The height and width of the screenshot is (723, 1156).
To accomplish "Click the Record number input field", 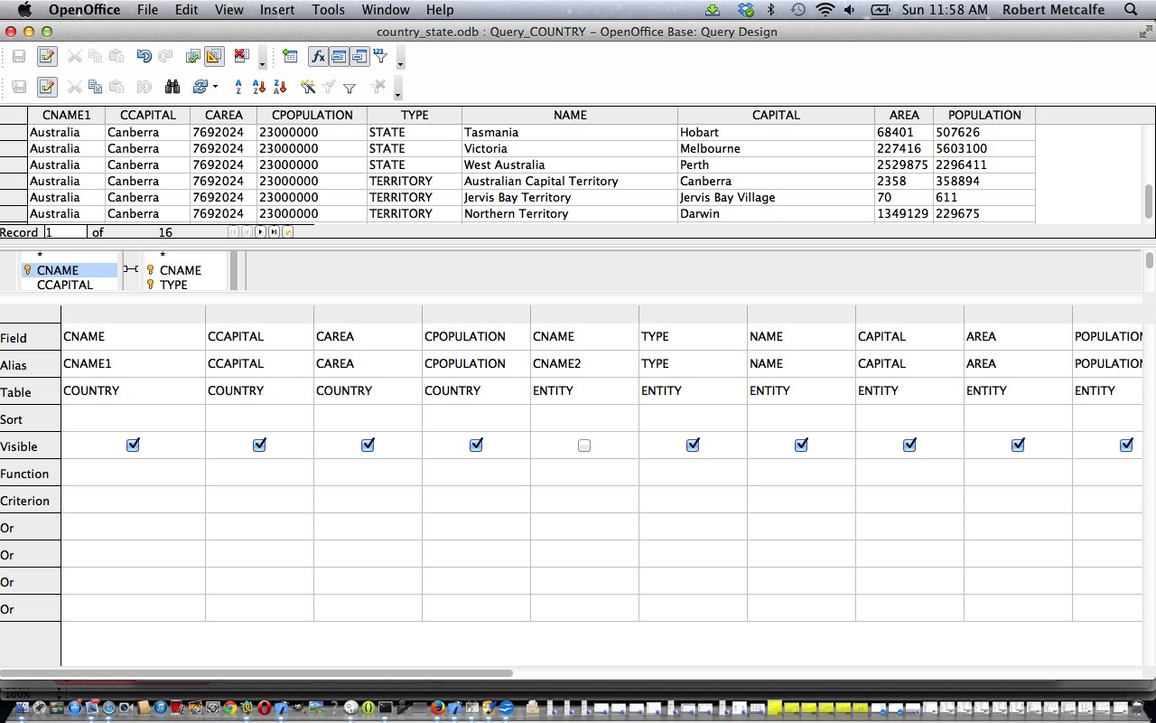I will tap(66, 232).
